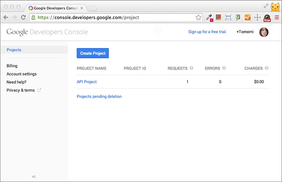Viewport: 282px width, 182px height.
Task: Open the API Project link
Action: click(x=86, y=82)
